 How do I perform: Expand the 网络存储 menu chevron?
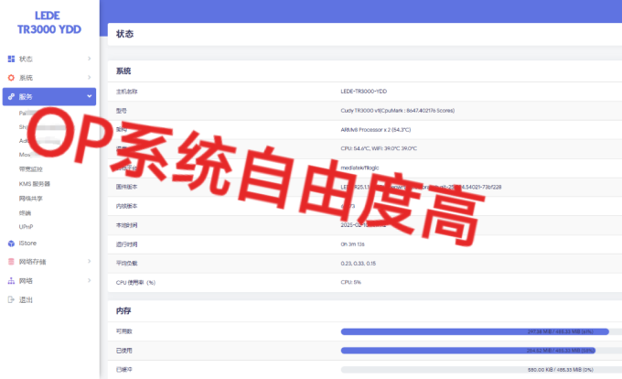[x=90, y=261]
